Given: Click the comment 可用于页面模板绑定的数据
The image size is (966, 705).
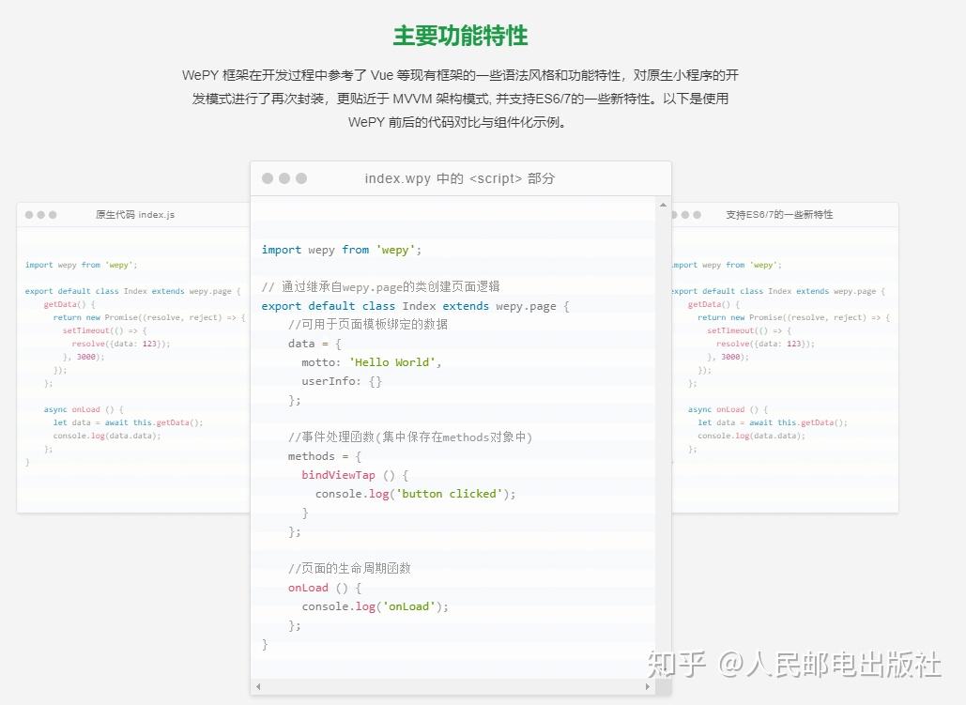Looking at the screenshot, I should click(368, 324).
